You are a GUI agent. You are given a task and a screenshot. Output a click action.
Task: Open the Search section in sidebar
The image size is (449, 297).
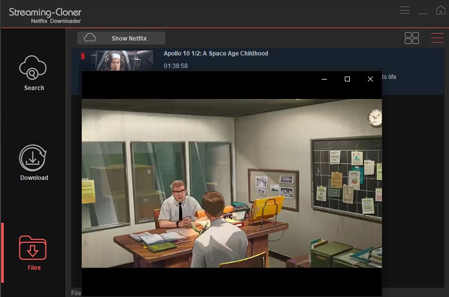point(33,73)
